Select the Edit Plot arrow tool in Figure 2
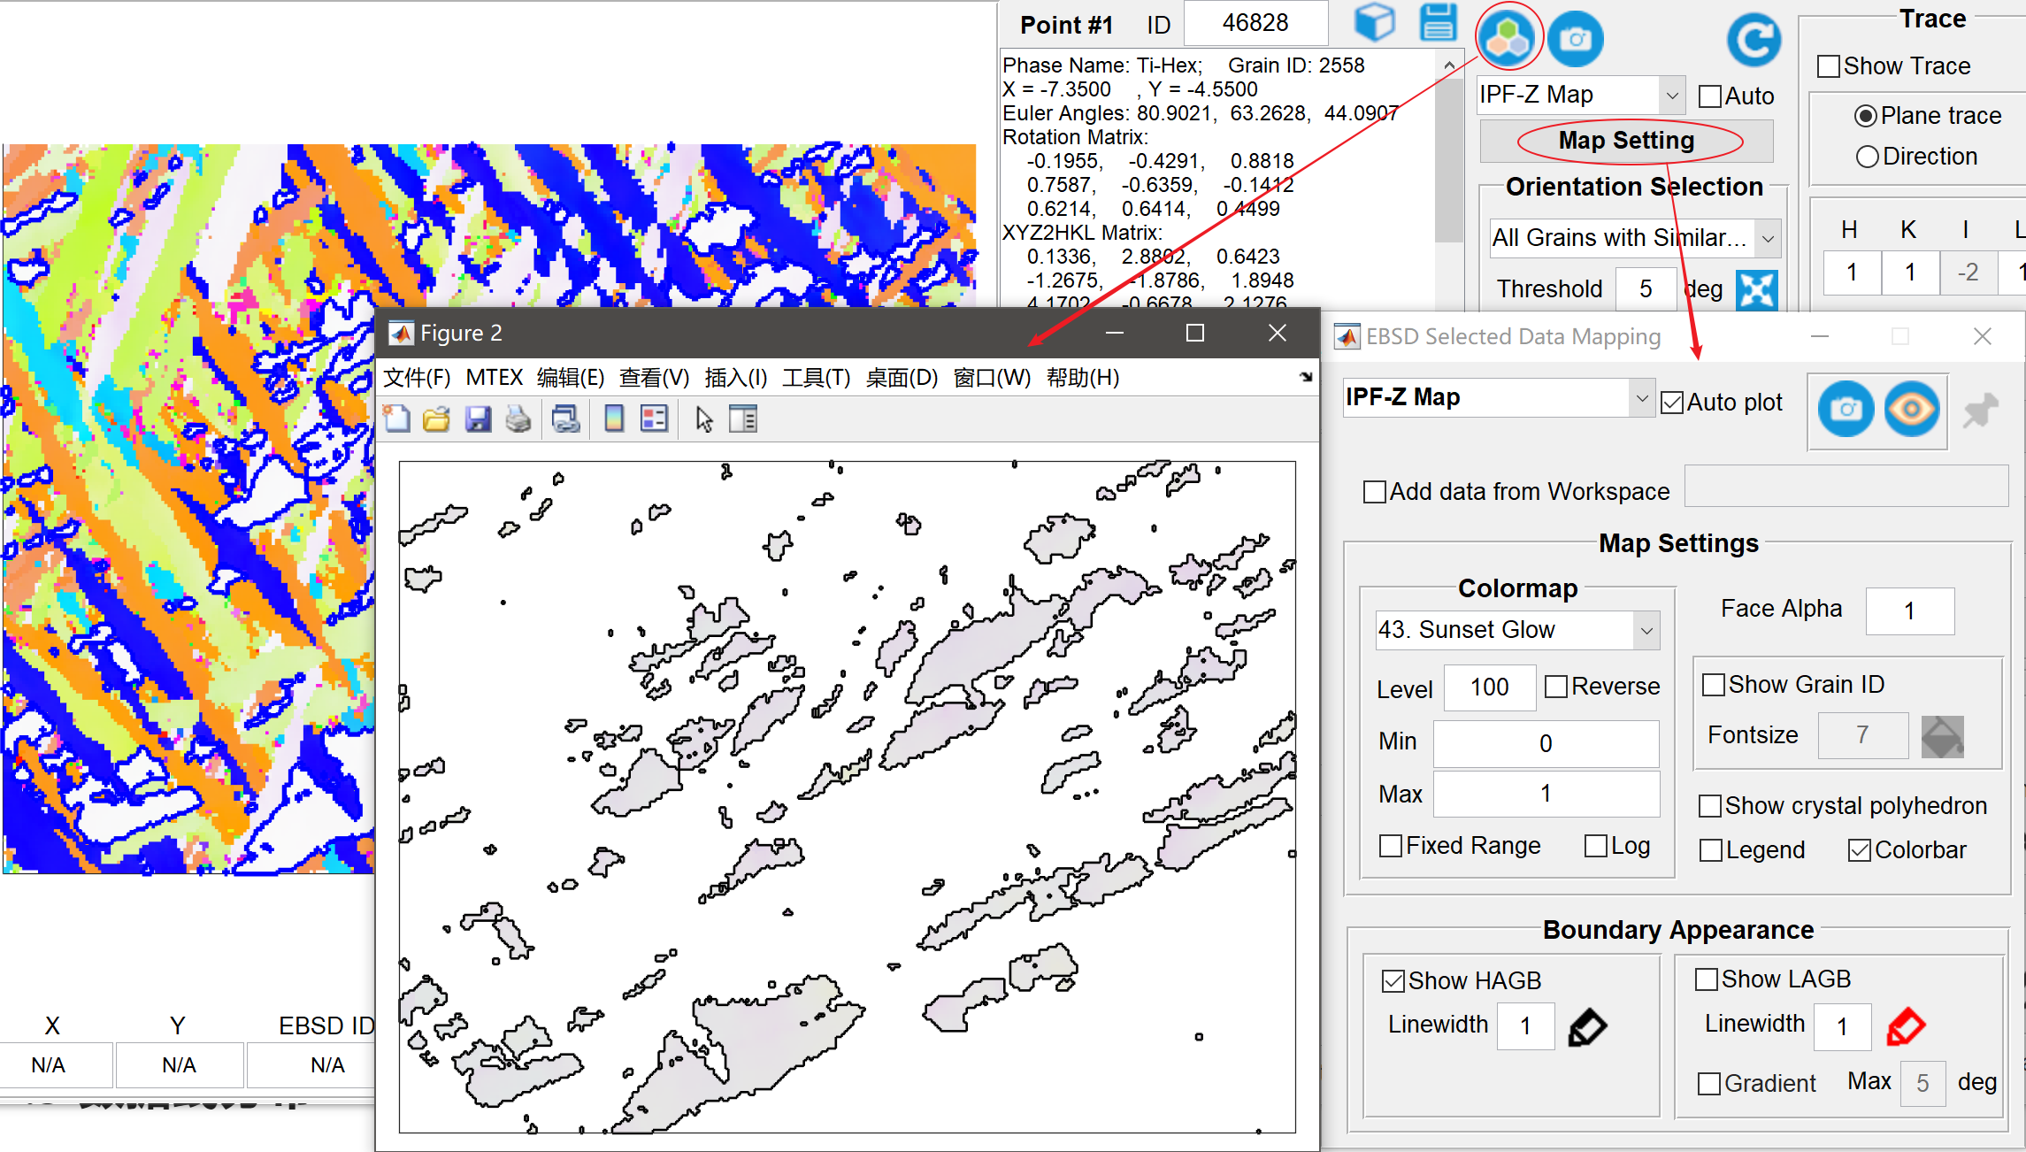This screenshot has height=1152, width=2026. coord(704,419)
